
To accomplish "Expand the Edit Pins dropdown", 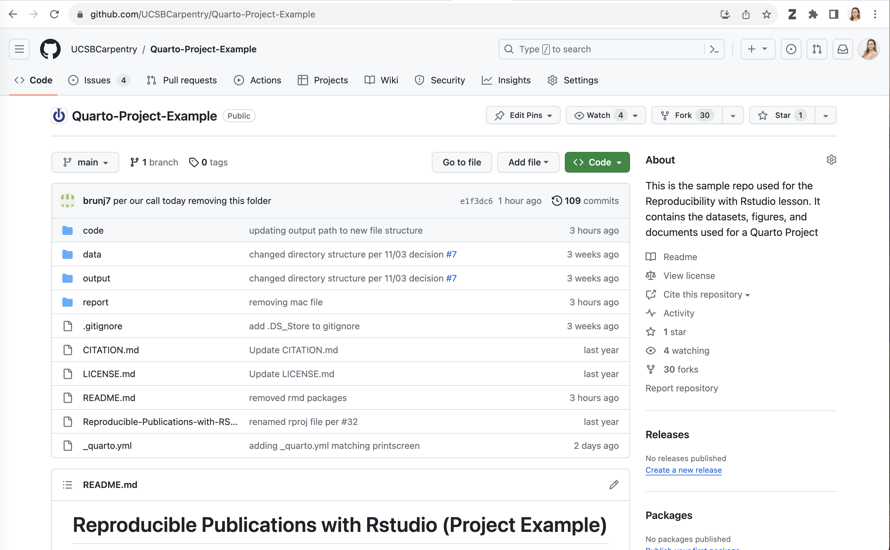I will tap(523, 115).
